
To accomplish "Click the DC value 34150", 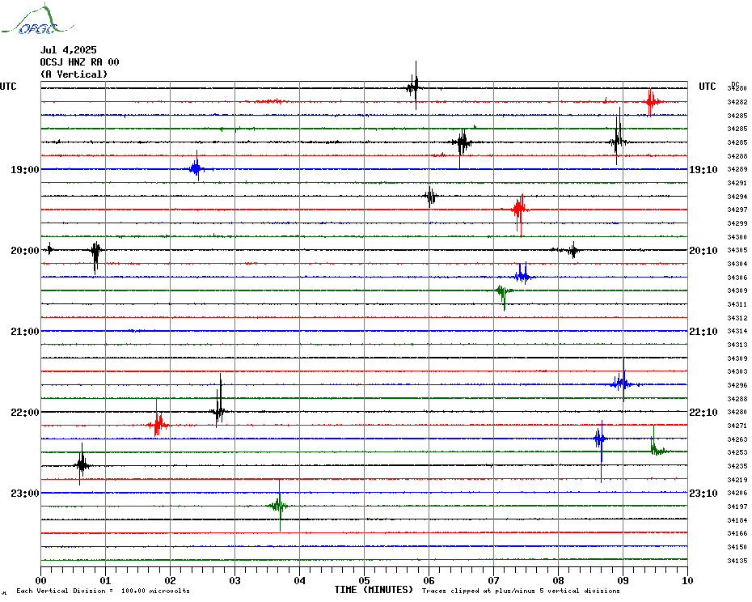I will tap(737, 547).
